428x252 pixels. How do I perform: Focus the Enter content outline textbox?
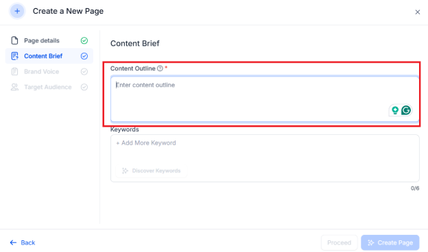click(265, 99)
